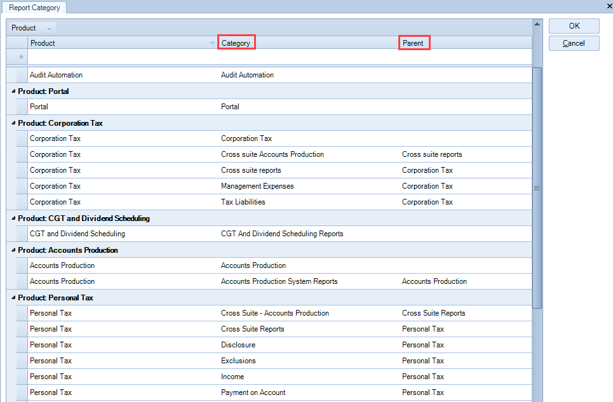
Task: Click the vertical scrollbar thumb
Action: pyautogui.click(x=537, y=188)
